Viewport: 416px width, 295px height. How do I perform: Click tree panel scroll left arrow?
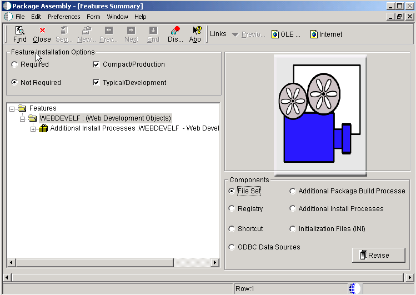[11, 263]
